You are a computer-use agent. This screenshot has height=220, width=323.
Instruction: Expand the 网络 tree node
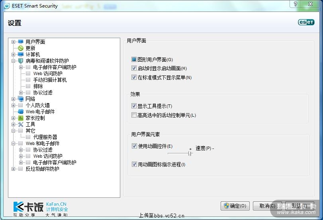point(14,99)
